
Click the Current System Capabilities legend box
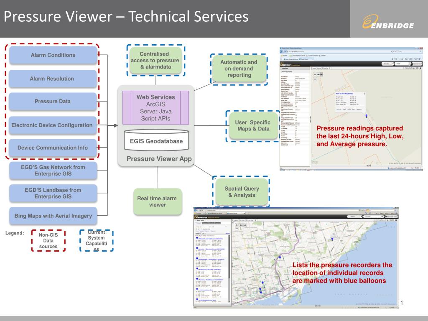point(97,240)
